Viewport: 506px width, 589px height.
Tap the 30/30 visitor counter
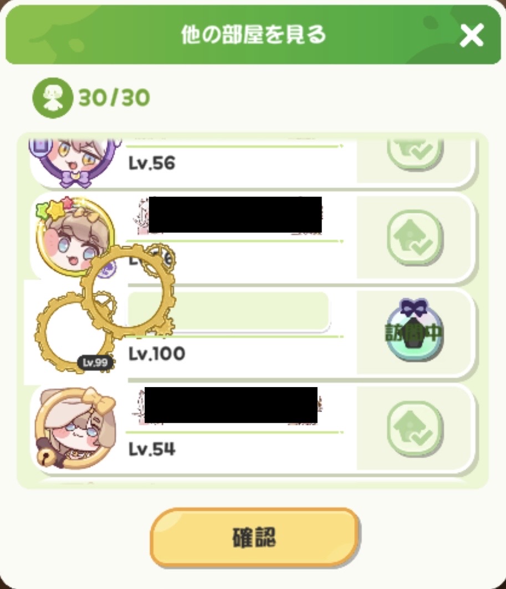coord(114,98)
